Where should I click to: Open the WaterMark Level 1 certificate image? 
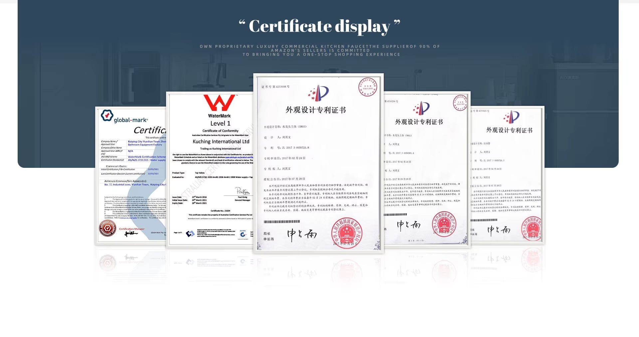click(210, 170)
